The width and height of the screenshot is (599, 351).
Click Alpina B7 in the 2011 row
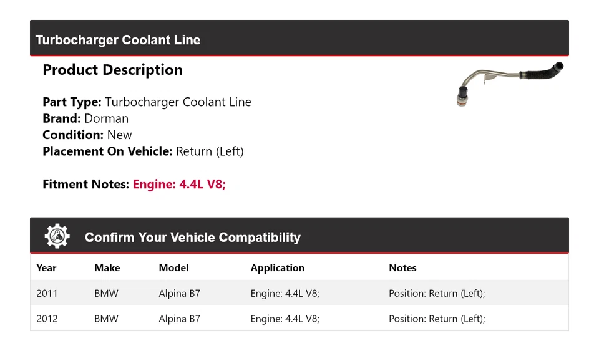click(179, 293)
